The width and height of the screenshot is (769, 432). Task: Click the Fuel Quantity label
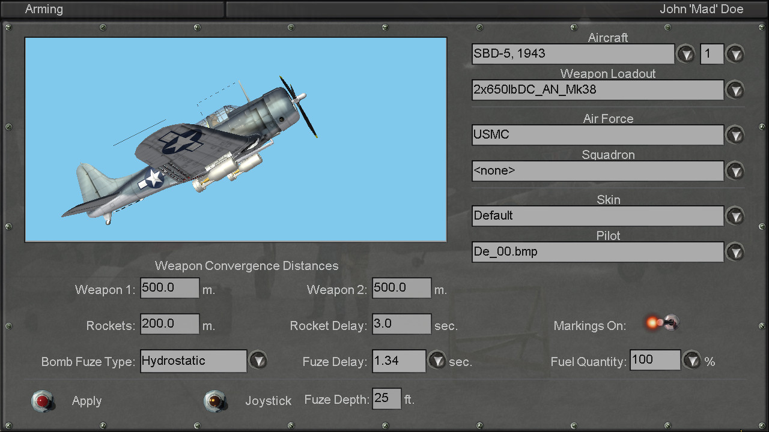pyautogui.click(x=589, y=362)
